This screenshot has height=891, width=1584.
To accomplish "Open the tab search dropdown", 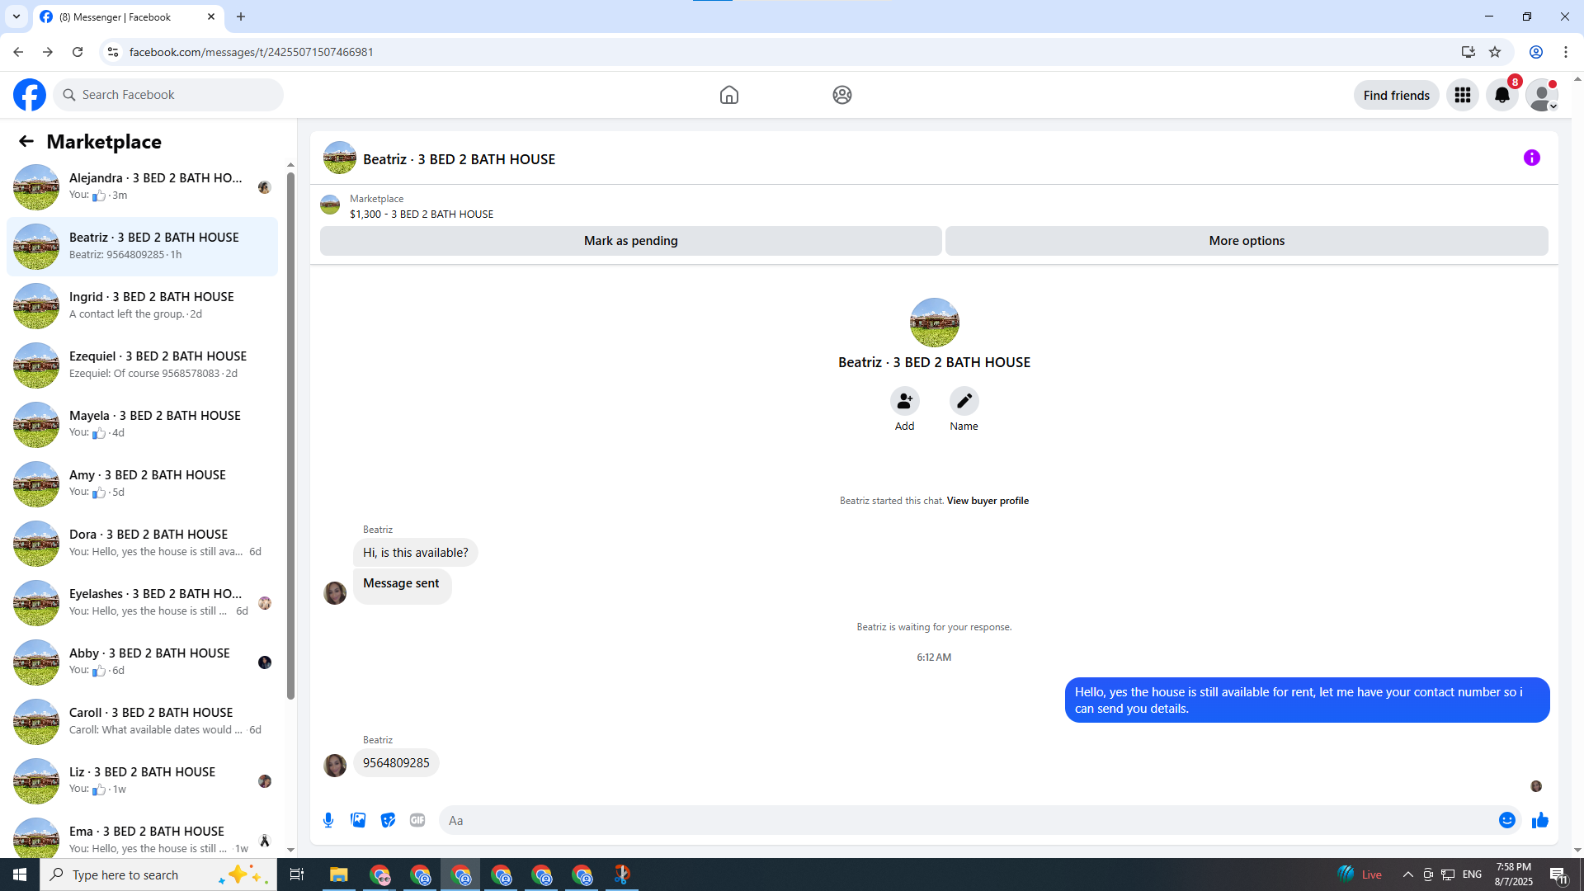I will (16, 16).
